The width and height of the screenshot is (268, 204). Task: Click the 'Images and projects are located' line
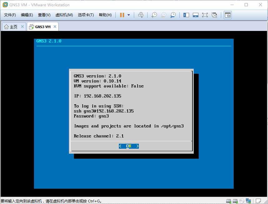point(129,126)
